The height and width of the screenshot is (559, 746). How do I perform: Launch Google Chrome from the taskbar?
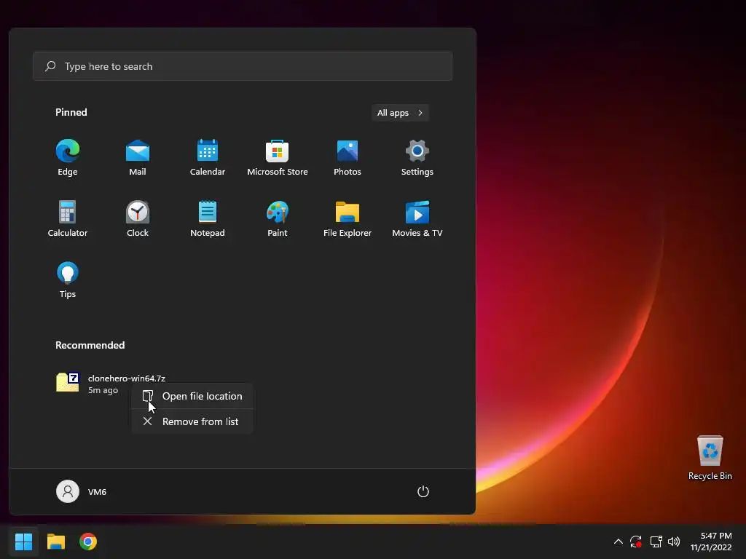pyautogui.click(x=88, y=542)
